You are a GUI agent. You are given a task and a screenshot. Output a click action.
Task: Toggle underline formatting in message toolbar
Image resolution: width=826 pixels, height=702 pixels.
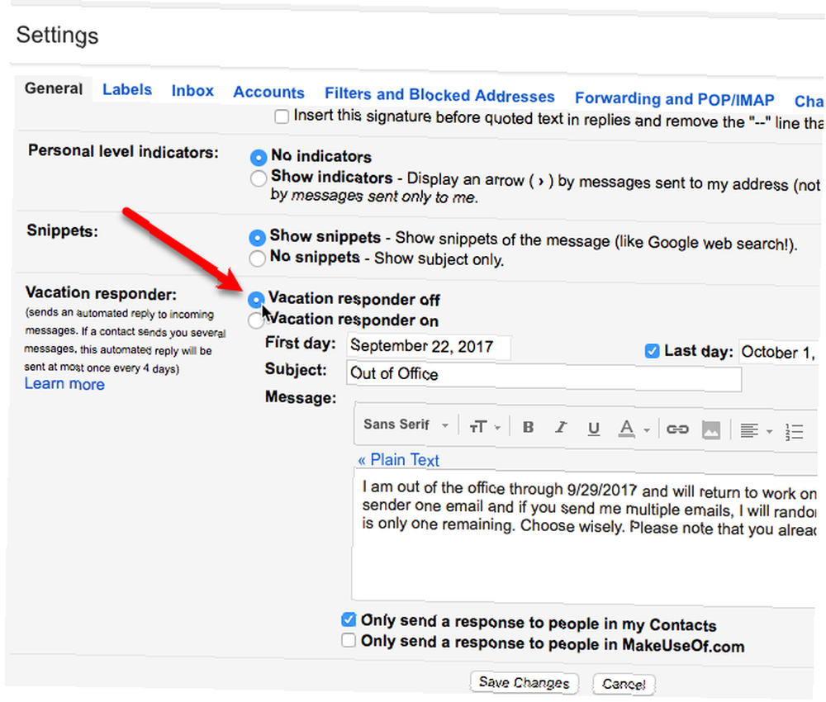point(594,429)
